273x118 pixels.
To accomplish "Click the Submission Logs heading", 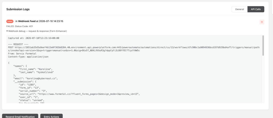I will (x=18, y=9).
